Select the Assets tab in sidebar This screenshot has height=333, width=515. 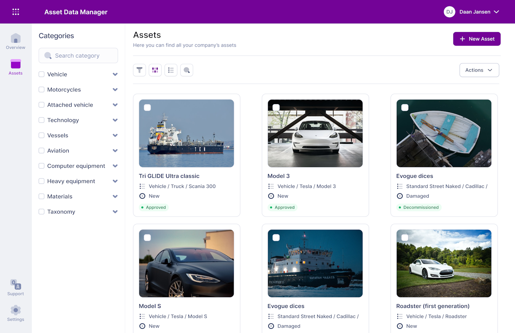[16, 67]
